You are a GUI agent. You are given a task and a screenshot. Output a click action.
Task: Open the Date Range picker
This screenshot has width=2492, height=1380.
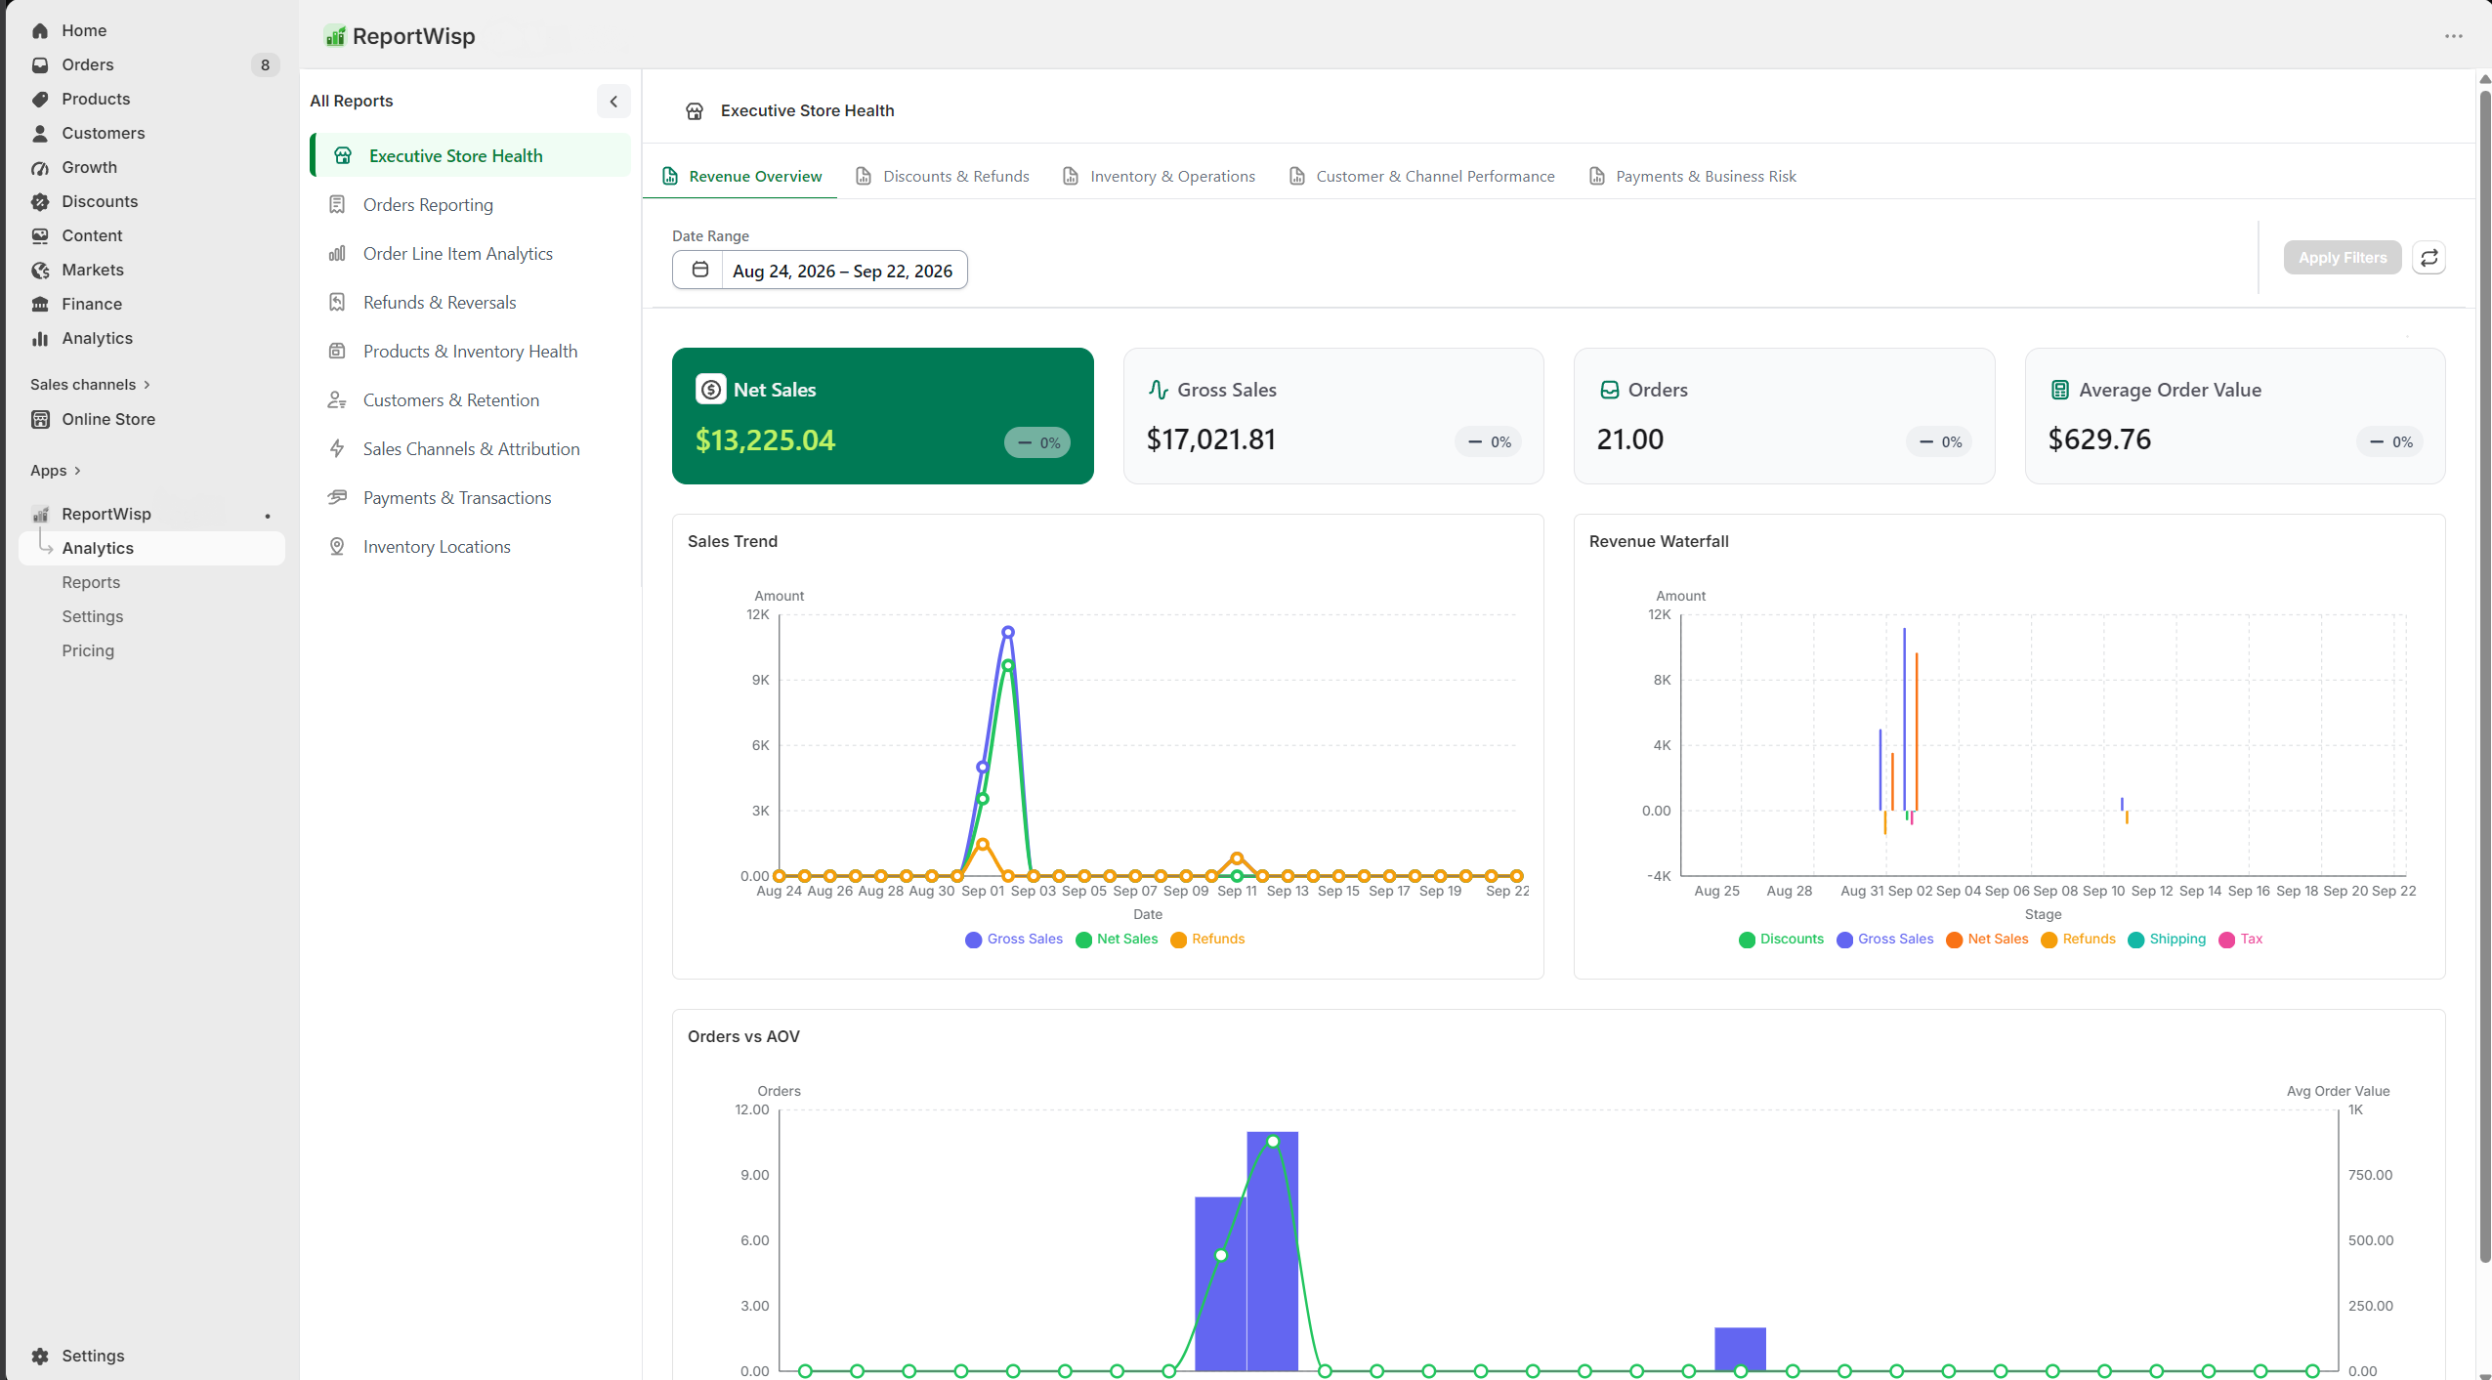click(x=820, y=270)
